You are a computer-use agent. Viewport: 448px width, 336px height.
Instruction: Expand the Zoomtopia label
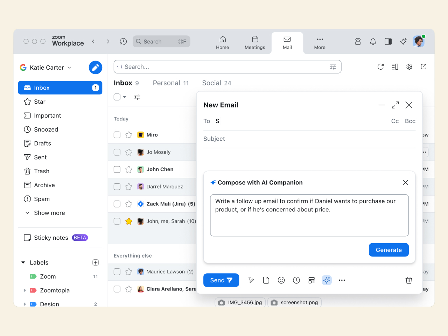(x=24, y=290)
